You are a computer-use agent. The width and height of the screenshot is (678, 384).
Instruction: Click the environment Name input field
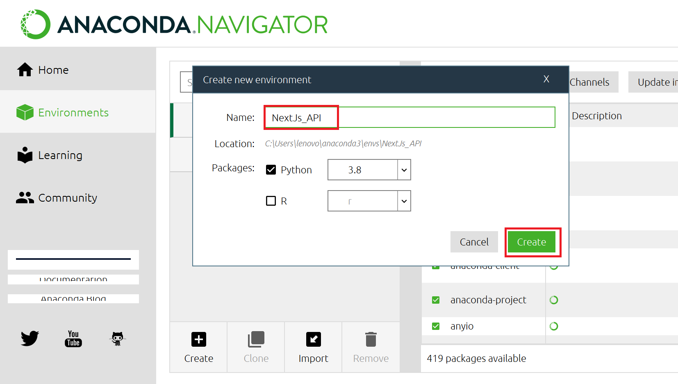pos(410,118)
